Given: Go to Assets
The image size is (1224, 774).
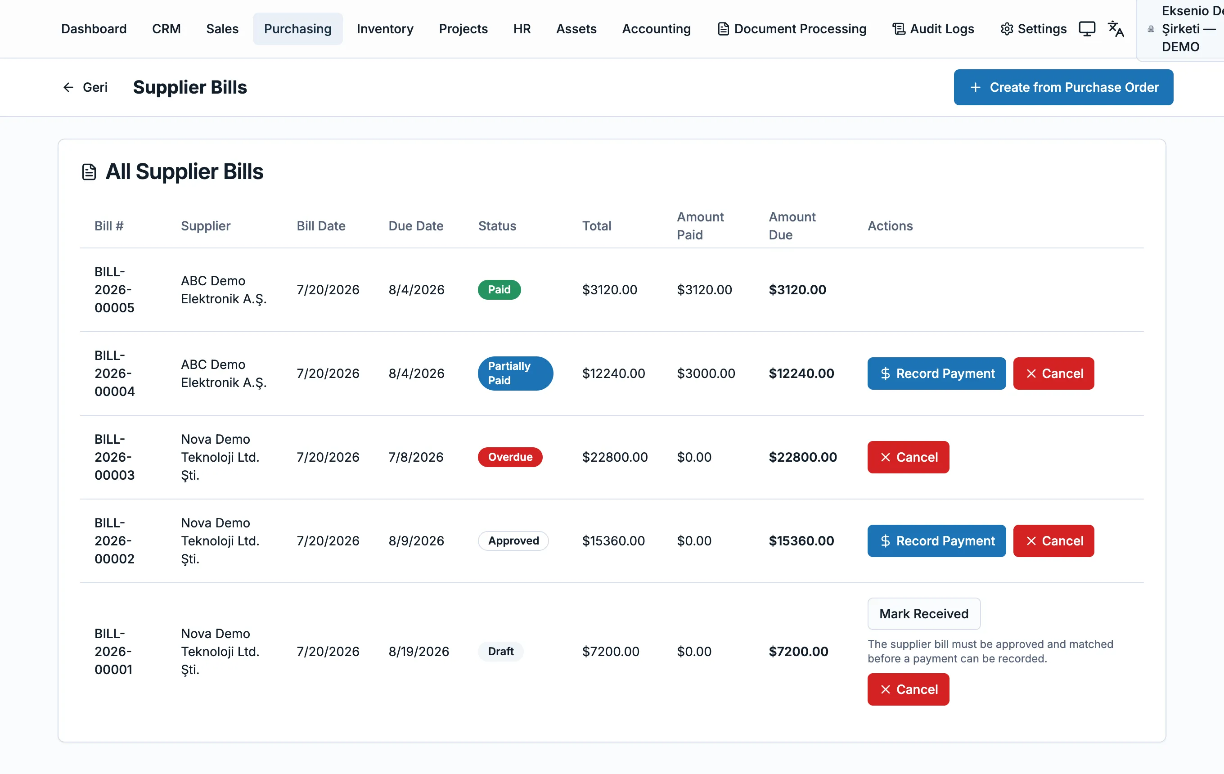Looking at the screenshot, I should 576,29.
